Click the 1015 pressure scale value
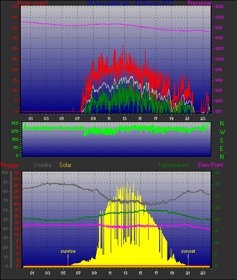Viewport: 237px width, 280px height. point(219,28)
